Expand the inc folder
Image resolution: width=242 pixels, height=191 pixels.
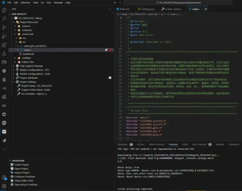[16, 38]
